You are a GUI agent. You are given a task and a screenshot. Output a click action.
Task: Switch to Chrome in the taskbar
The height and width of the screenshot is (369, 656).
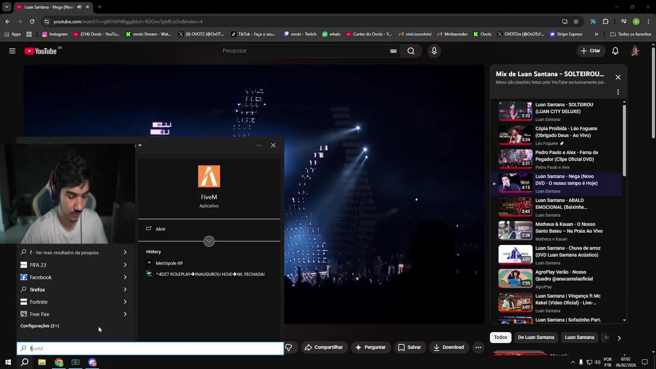tap(59, 362)
